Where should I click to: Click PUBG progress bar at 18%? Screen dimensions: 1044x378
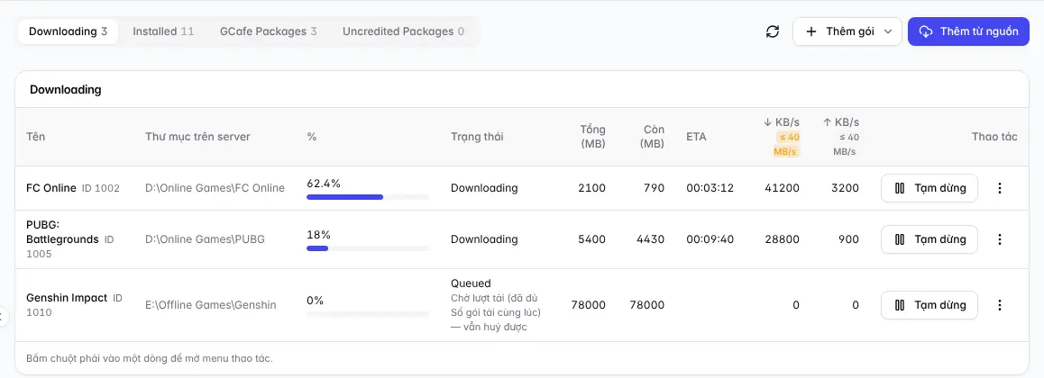coord(368,247)
